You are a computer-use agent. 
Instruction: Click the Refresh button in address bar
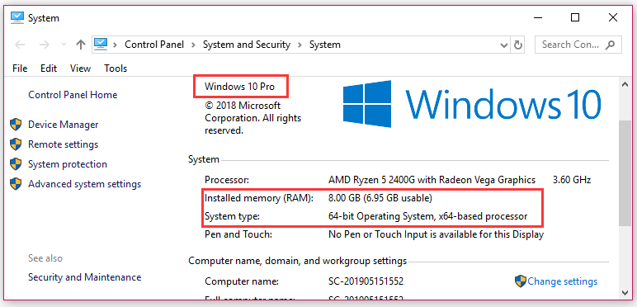[518, 45]
